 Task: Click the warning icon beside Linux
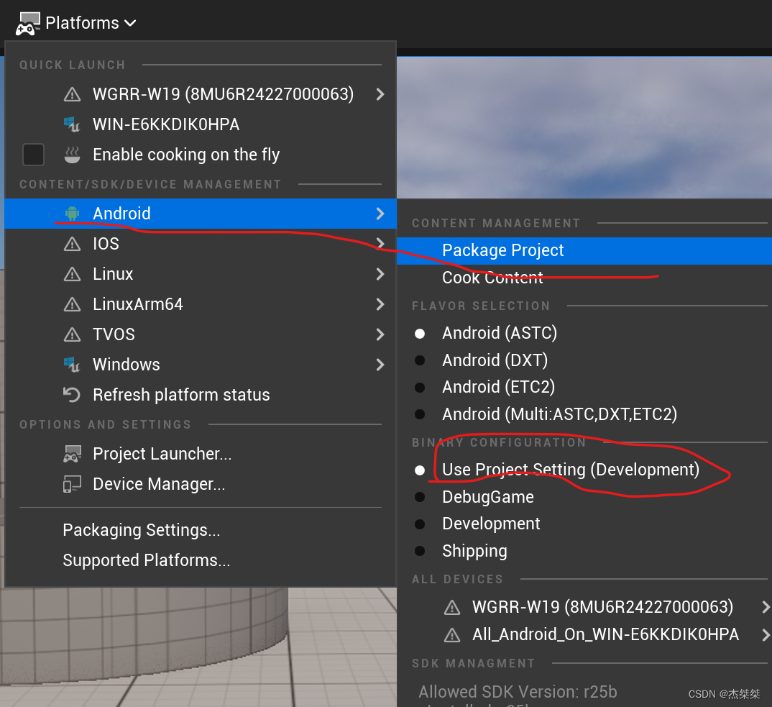[x=73, y=274]
